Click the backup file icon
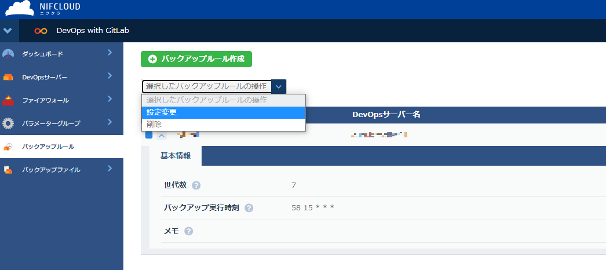Screen dimensions: 606x270 (x=8, y=170)
